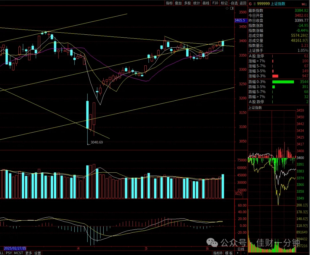310x255 pixels.
Task: Select the MCST indicator tab
Action: pyautogui.click(x=18, y=253)
